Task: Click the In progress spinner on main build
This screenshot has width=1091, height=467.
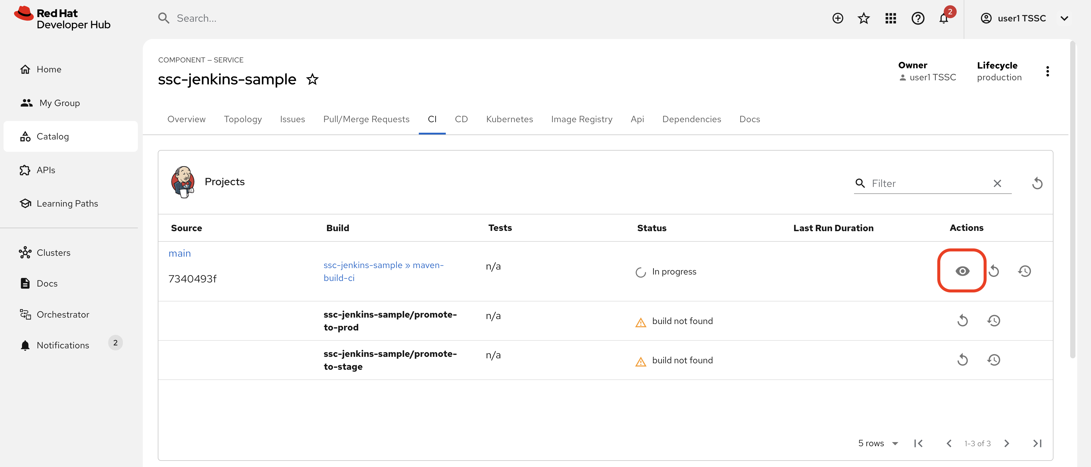Action: (640, 272)
